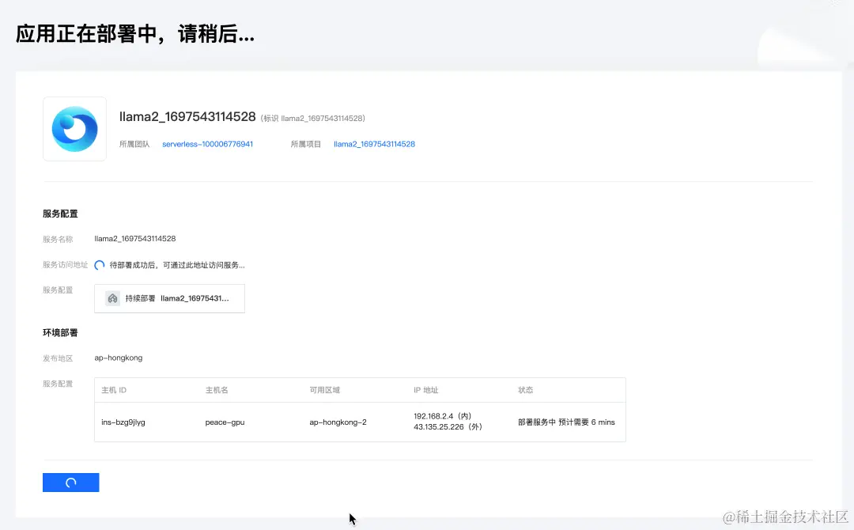This screenshot has height=530, width=854.
Task: Click the 服务名称 label
Action: click(58, 239)
